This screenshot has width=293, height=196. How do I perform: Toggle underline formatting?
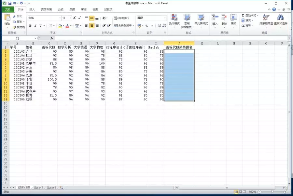pos(40,26)
